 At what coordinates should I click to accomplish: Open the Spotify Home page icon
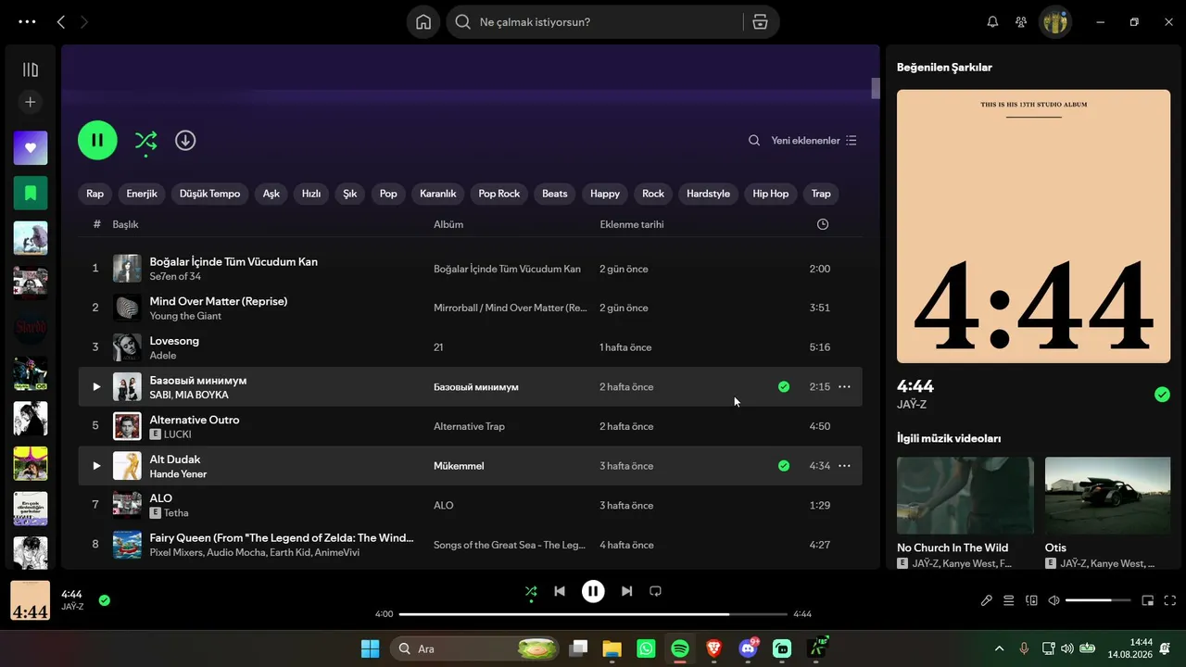[423, 22]
